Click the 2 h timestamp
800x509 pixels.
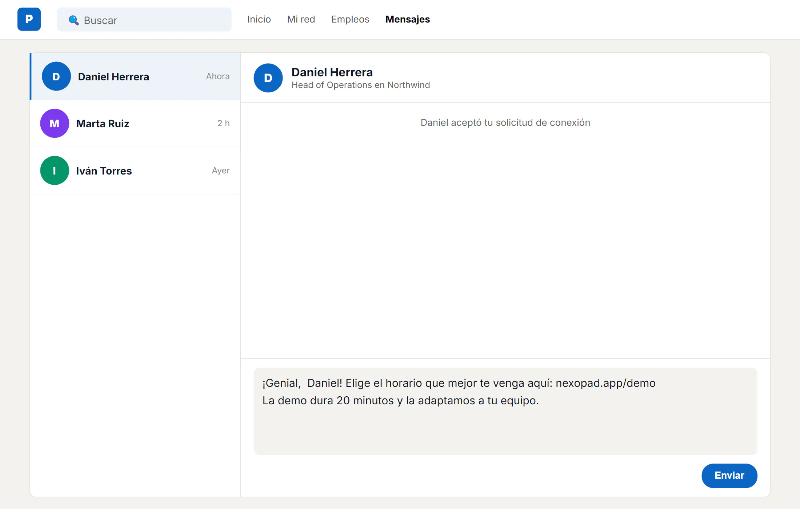tap(224, 123)
